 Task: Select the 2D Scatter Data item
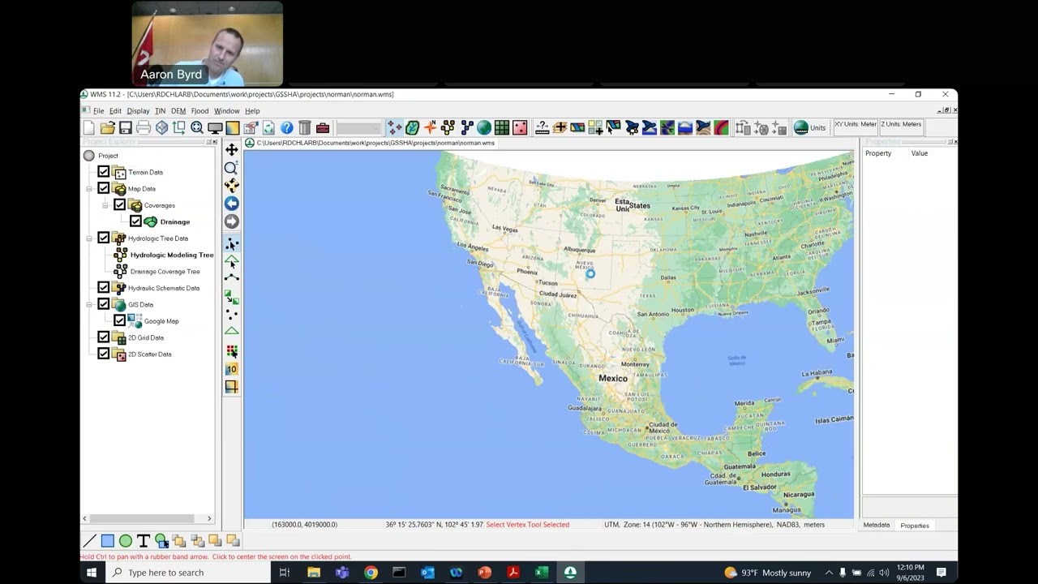coord(149,354)
